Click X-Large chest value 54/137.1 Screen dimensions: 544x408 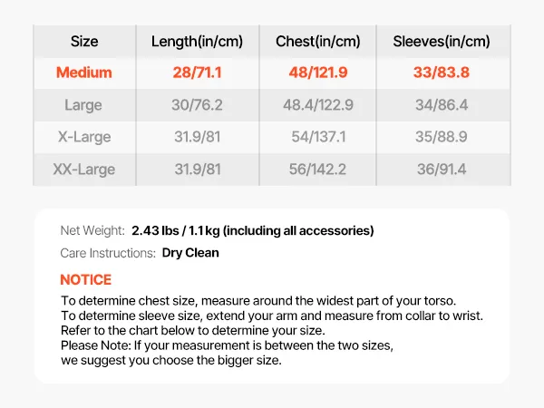pyautogui.click(x=317, y=137)
